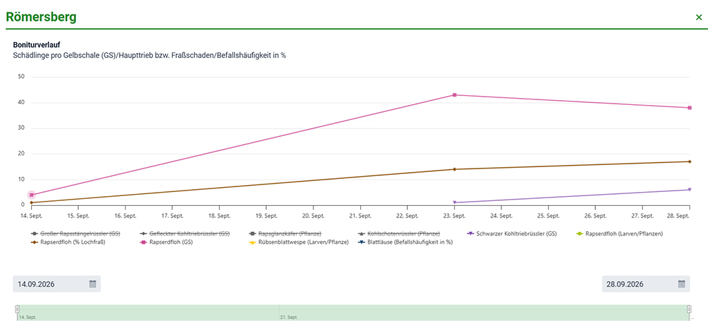
Task: Open calendar picker for end date 28.09.2026
Action: (x=682, y=284)
